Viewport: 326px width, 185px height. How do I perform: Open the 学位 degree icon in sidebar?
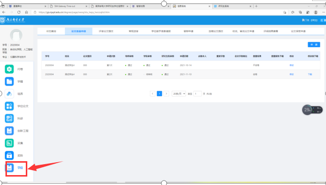click(9, 168)
